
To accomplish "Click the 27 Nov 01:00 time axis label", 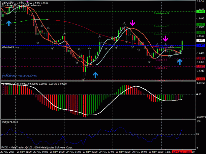I will [x=74, y=152].
